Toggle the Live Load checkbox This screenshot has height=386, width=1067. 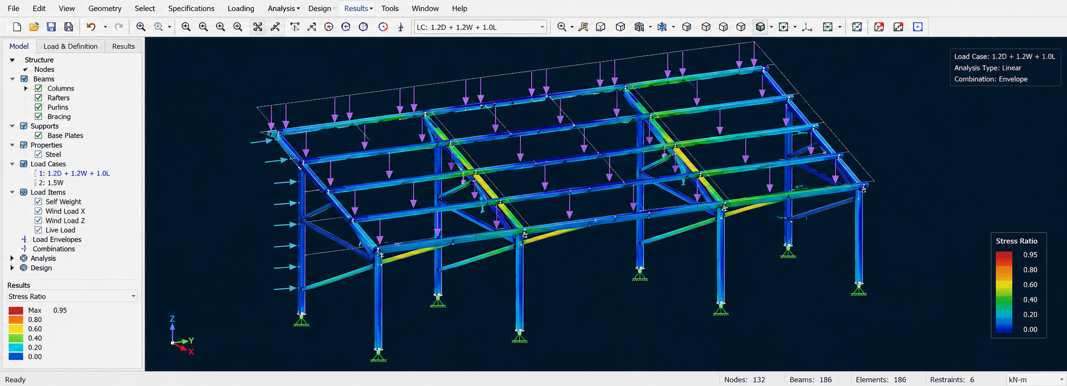(x=38, y=230)
